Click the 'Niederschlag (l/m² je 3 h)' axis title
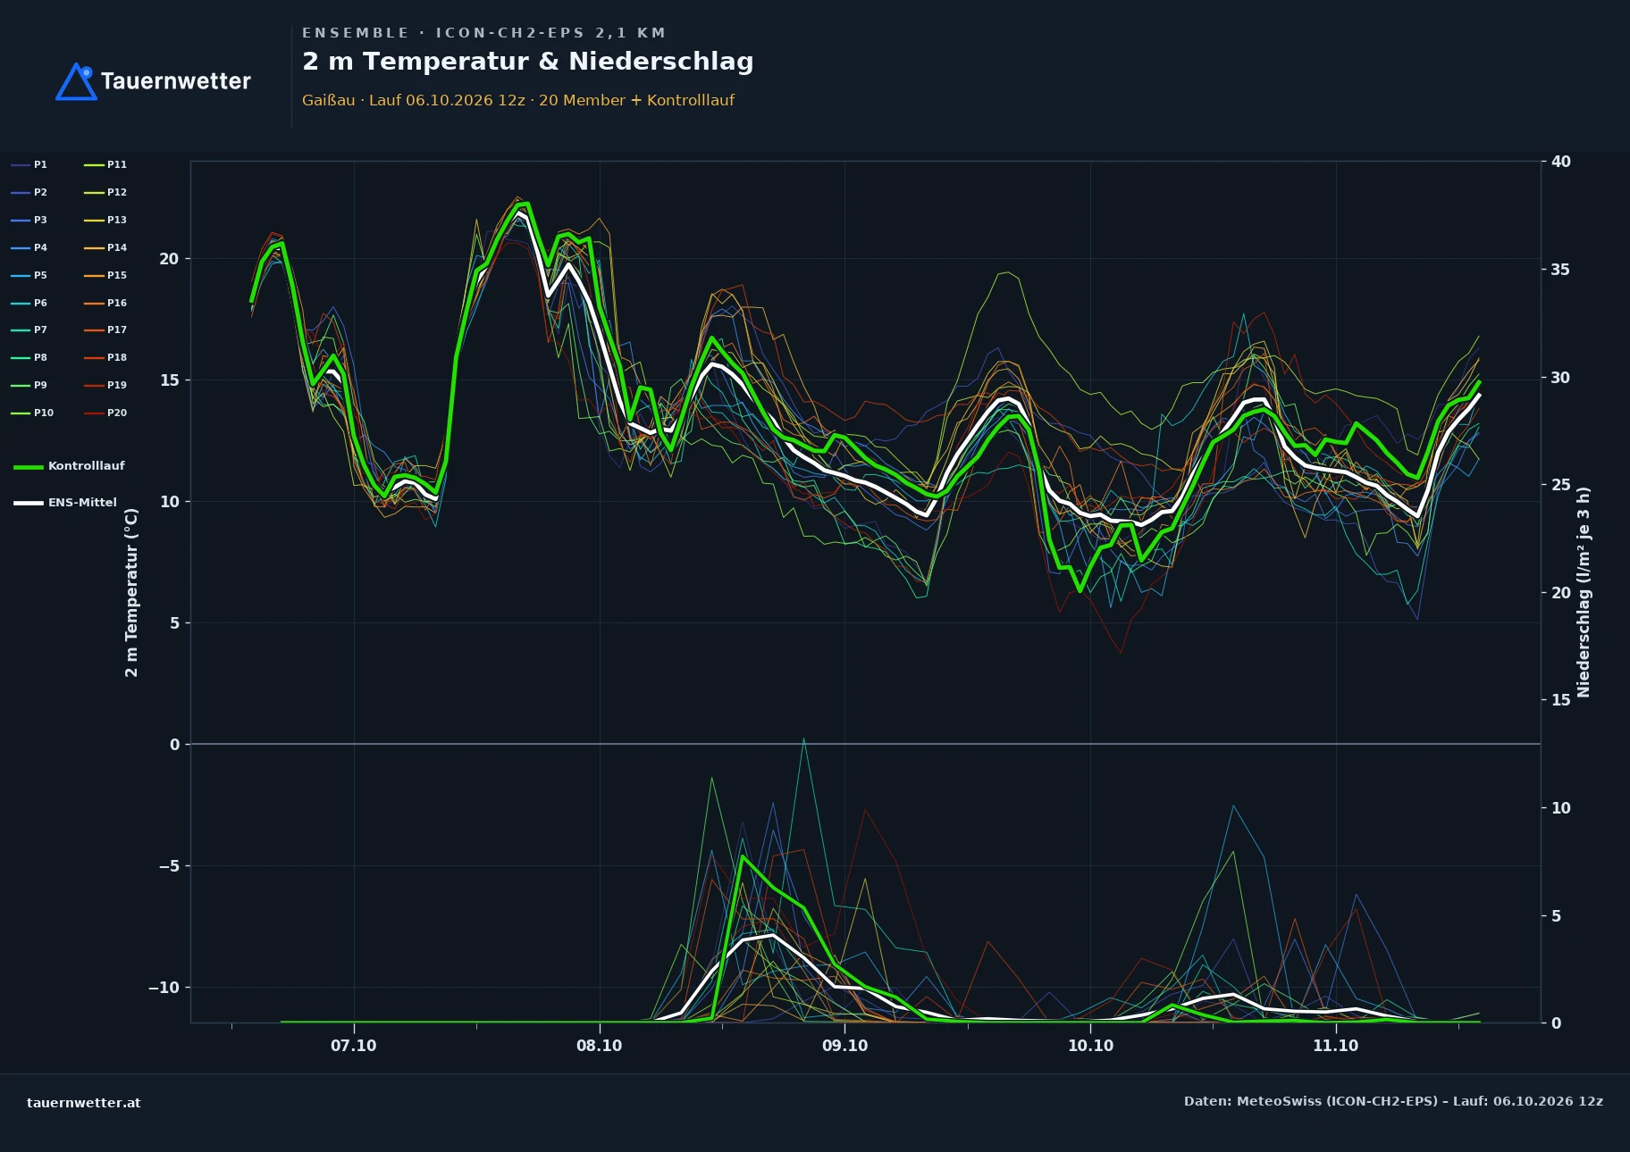1630x1152 pixels. pos(1584,592)
